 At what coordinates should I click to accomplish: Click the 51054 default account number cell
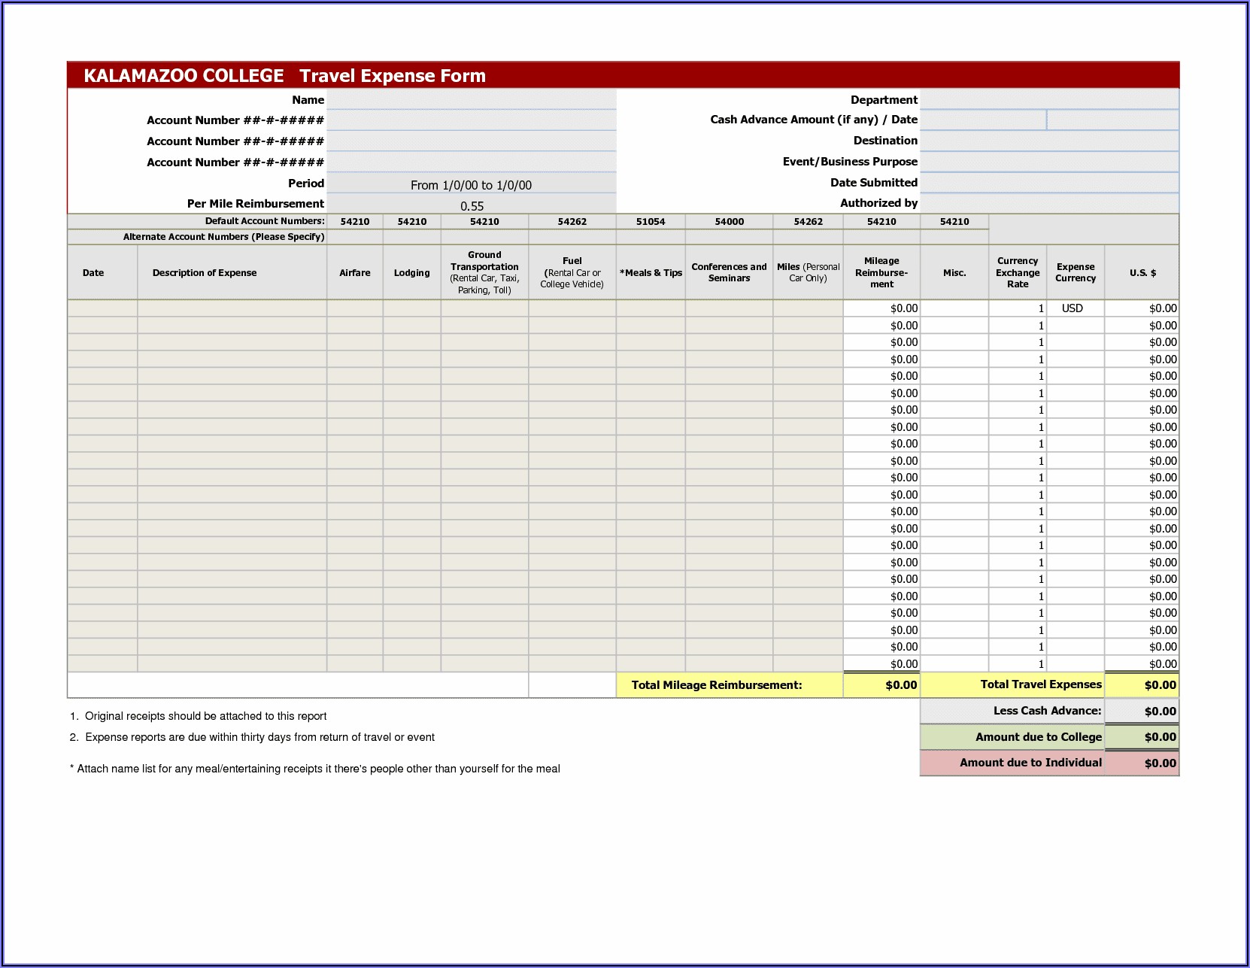pyautogui.click(x=651, y=222)
